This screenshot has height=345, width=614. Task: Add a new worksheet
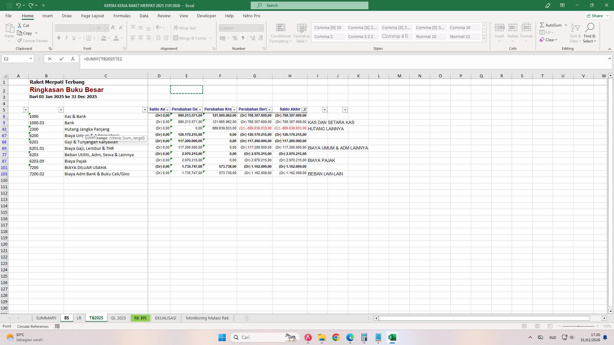click(x=247, y=318)
